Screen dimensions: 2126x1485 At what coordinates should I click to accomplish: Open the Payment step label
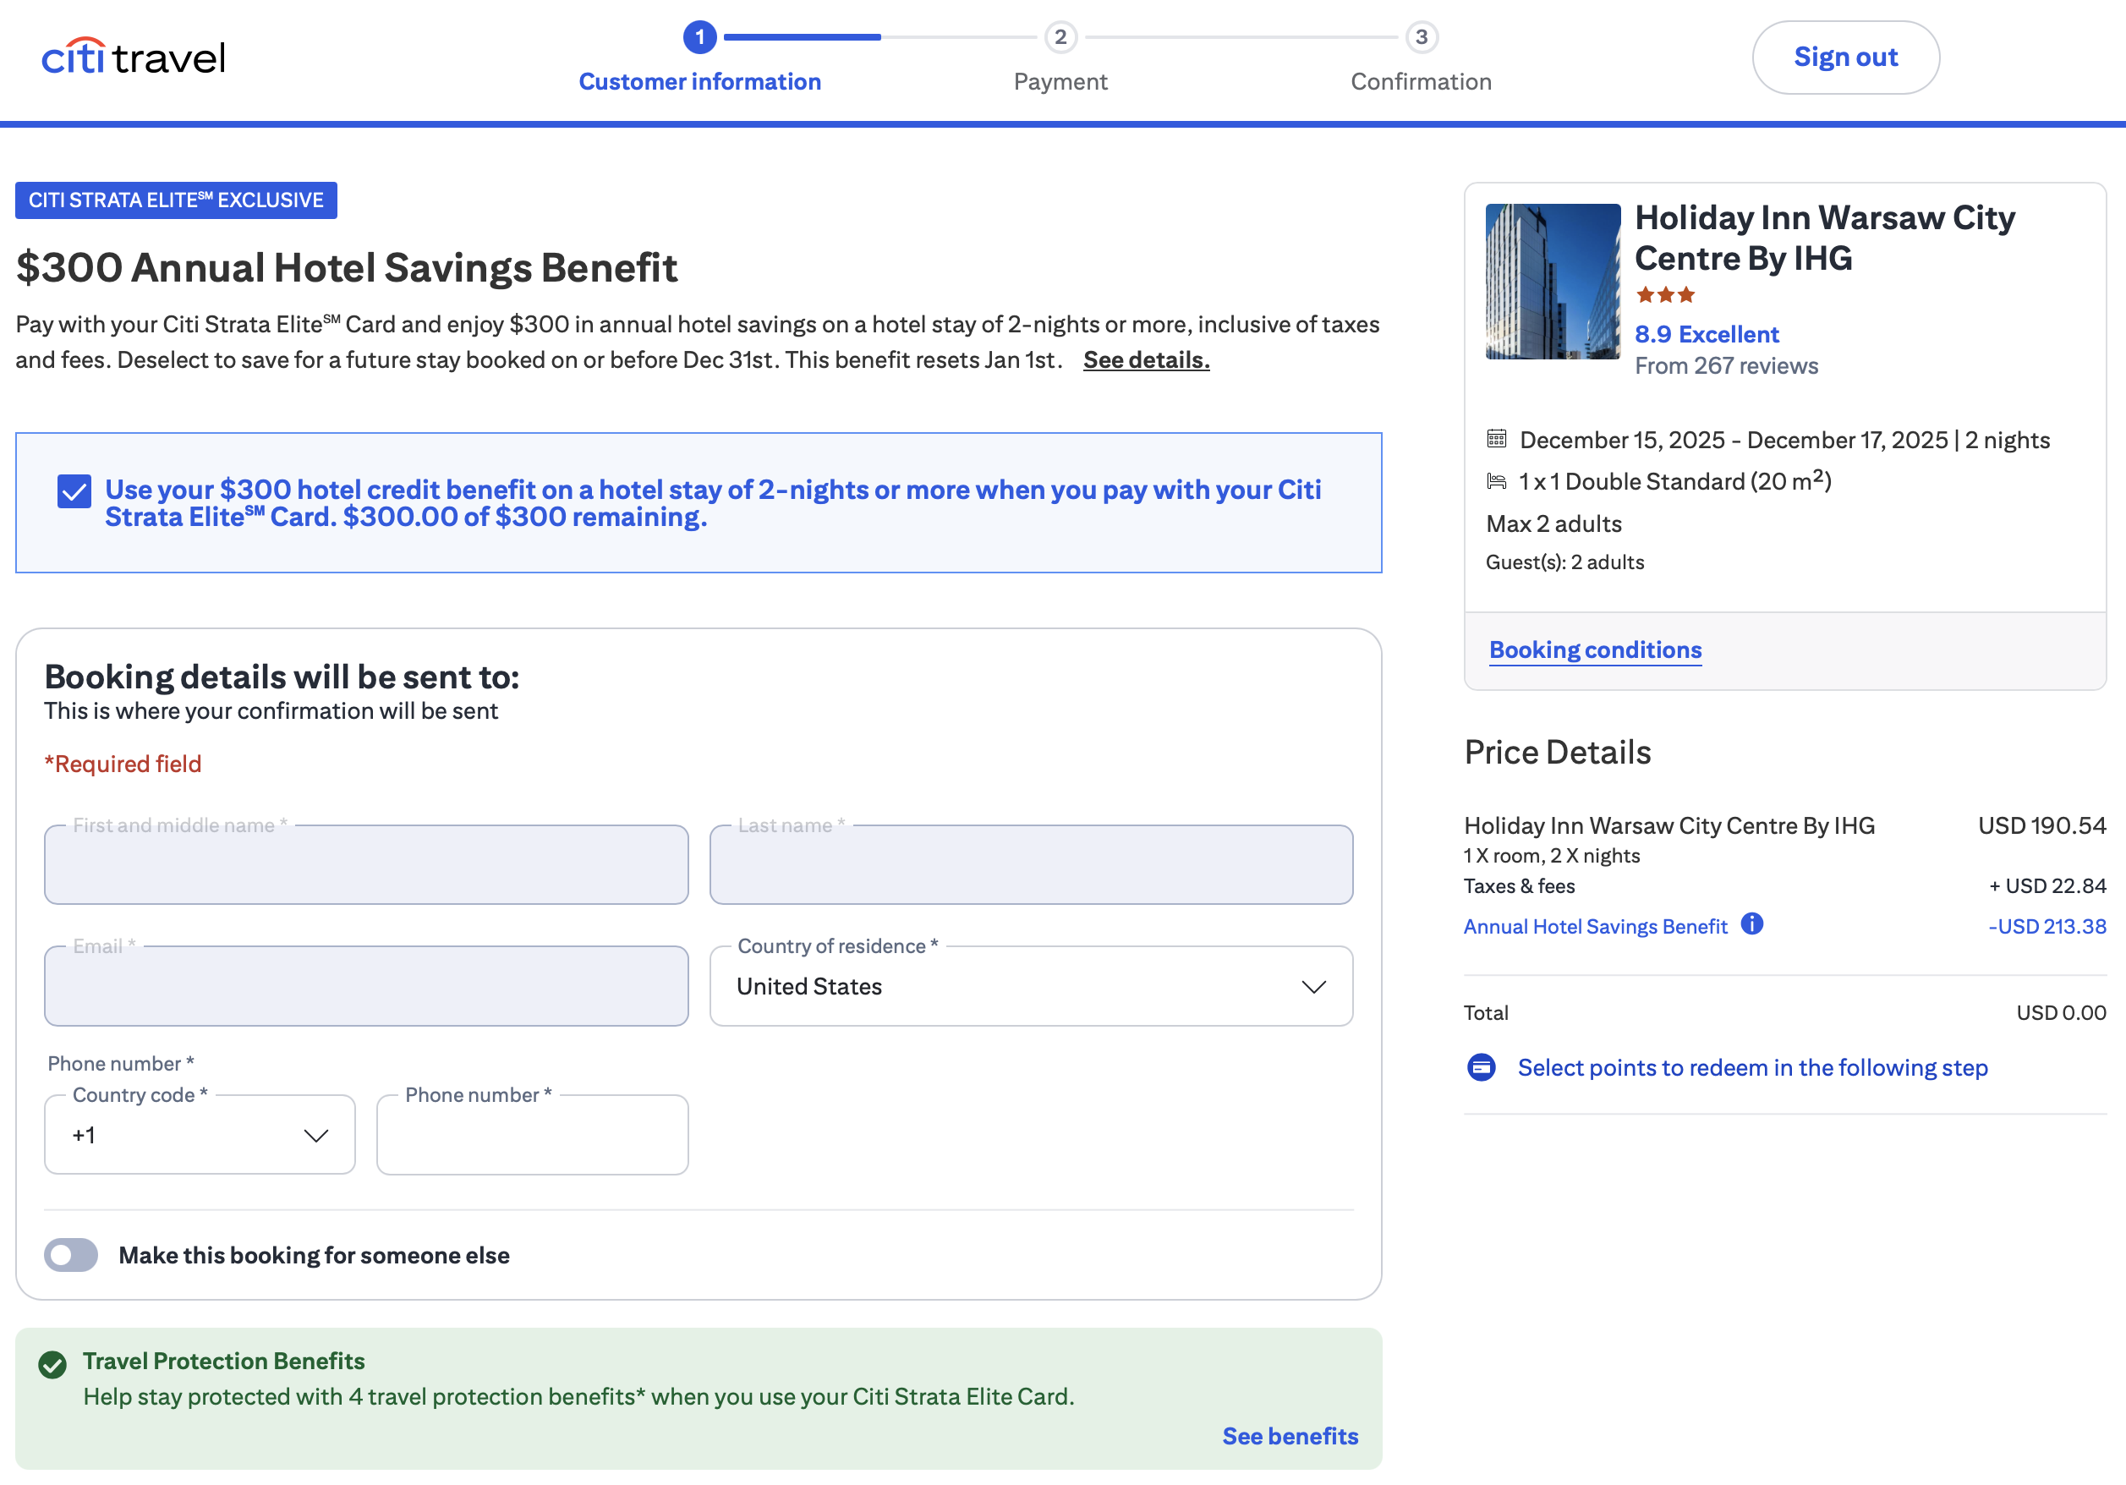pyautogui.click(x=1060, y=81)
